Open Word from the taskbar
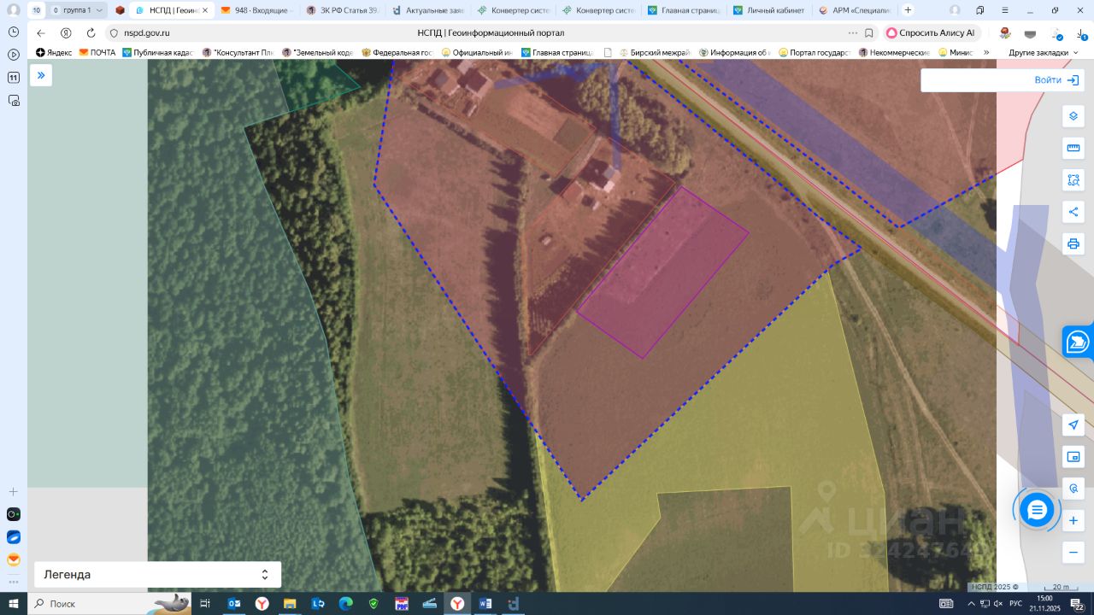This screenshot has width=1094, height=615. coord(485,604)
